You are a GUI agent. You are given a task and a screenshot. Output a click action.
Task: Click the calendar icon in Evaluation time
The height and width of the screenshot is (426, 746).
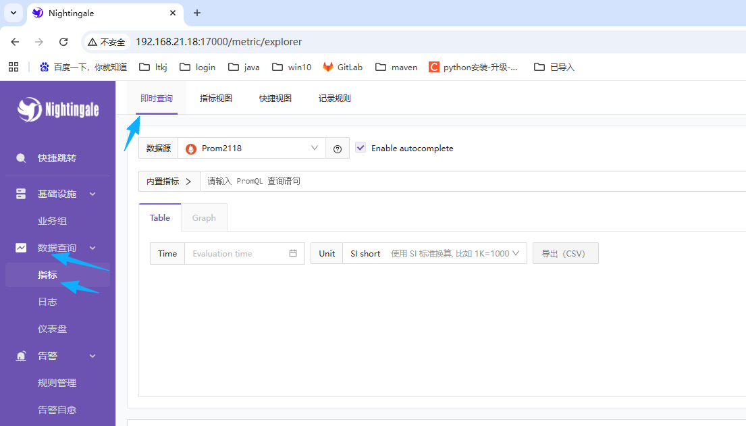(293, 253)
